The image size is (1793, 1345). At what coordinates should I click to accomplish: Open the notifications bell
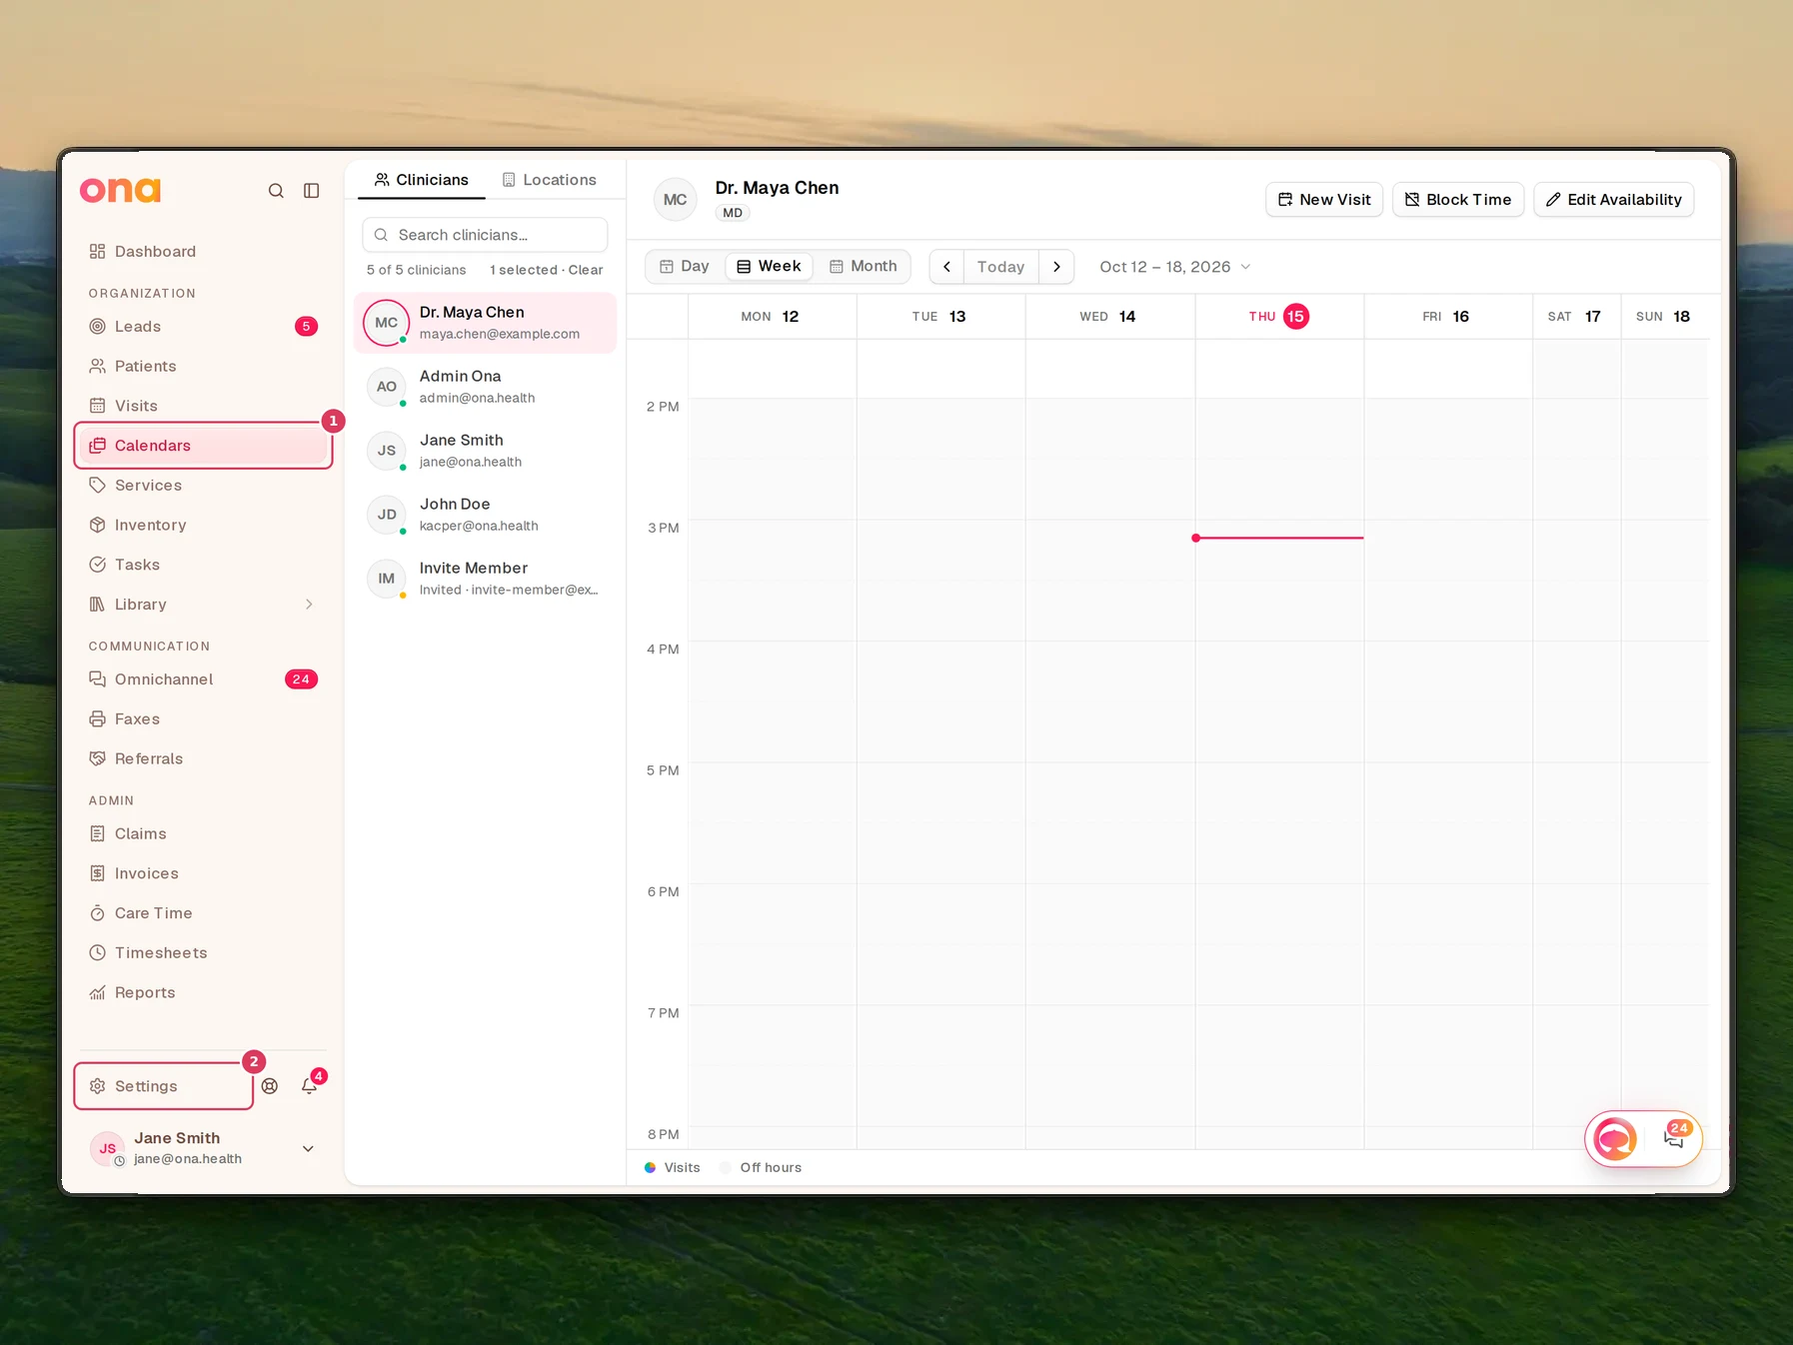click(310, 1086)
